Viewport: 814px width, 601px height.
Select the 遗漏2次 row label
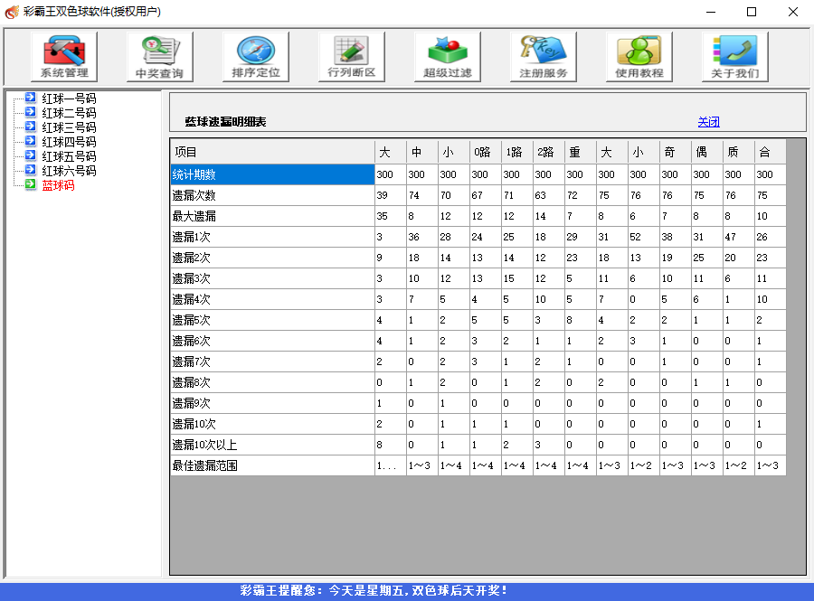[x=272, y=258]
